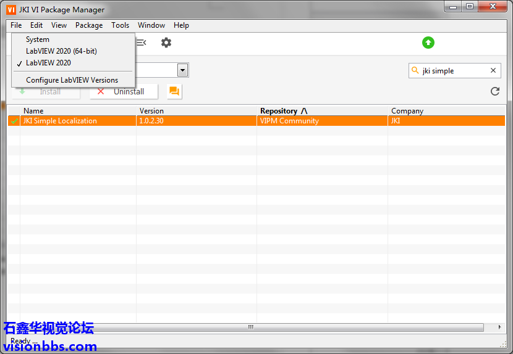Open the Tools menu

[x=121, y=25]
